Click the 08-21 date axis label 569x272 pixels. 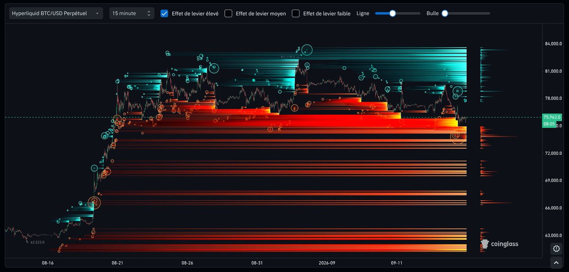(x=118, y=262)
